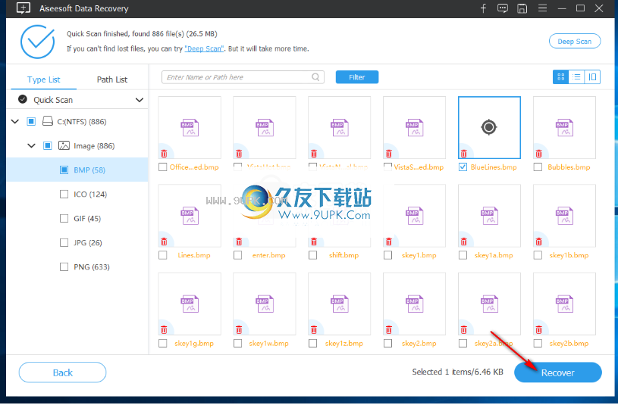The image size is (618, 405).
Task: Switch to the Path List tab
Action: pos(112,79)
